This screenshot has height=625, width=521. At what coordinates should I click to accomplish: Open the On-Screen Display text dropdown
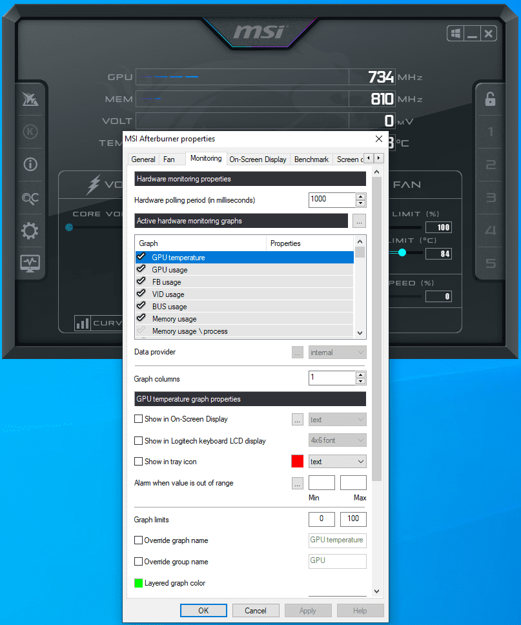(337, 420)
